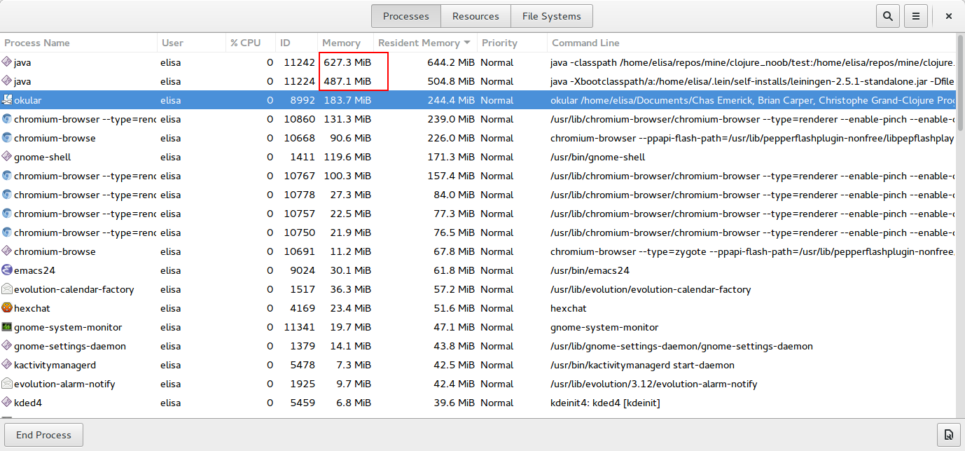Sort by Priority column header
The height and width of the screenshot is (451, 965).
512,43
